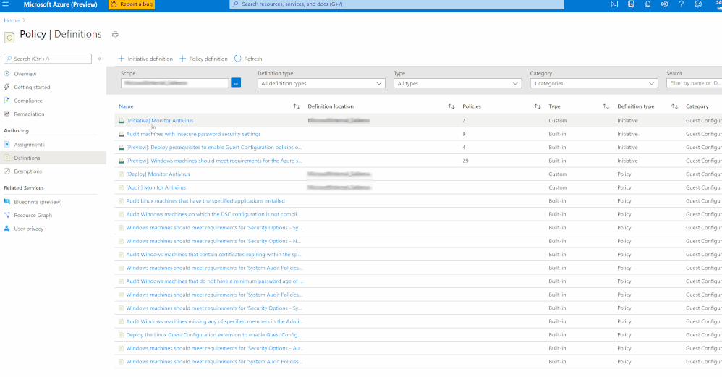Select Definitions under Authoring
Screen dimensions: 722x377
coord(27,158)
